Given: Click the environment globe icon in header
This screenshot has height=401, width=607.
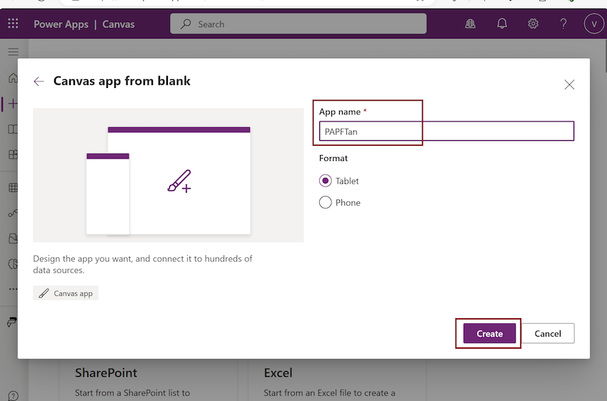Looking at the screenshot, I should [471, 24].
